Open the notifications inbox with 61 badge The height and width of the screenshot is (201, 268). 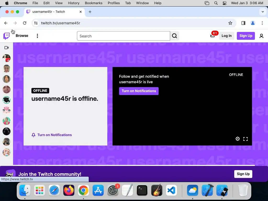pos(213,36)
